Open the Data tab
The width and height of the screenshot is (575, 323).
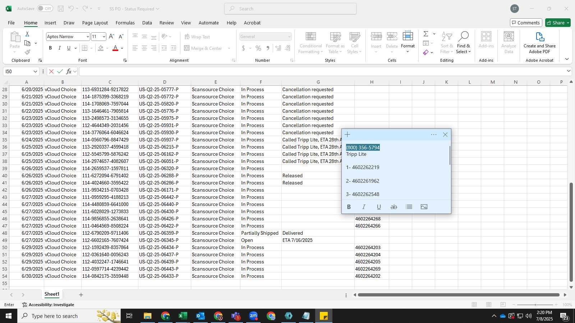coord(147,23)
